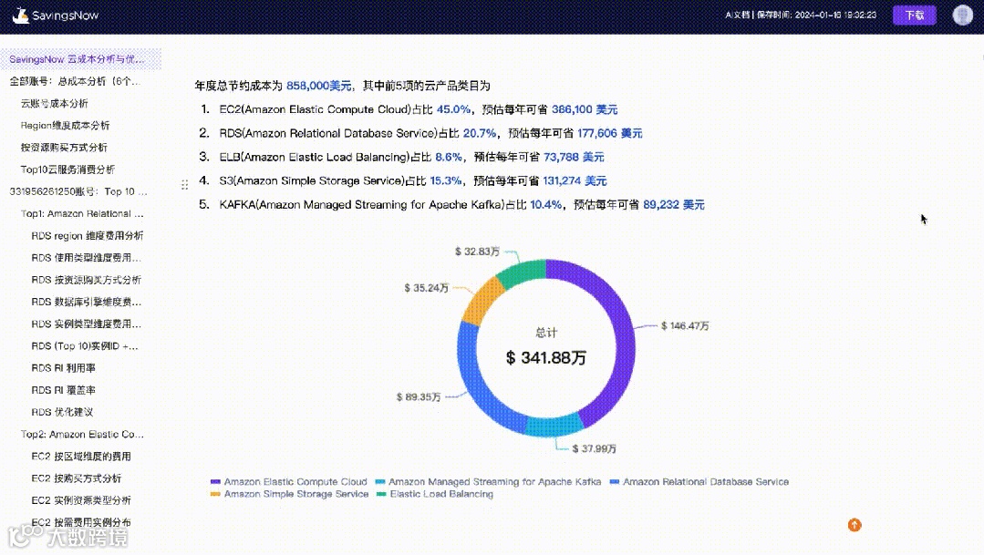Select Top2: Amazon Elastic Co... outline item

click(82, 434)
